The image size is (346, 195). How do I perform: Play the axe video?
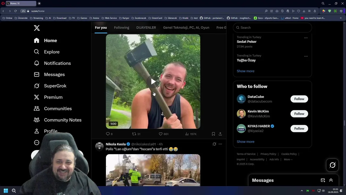pos(153,82)
